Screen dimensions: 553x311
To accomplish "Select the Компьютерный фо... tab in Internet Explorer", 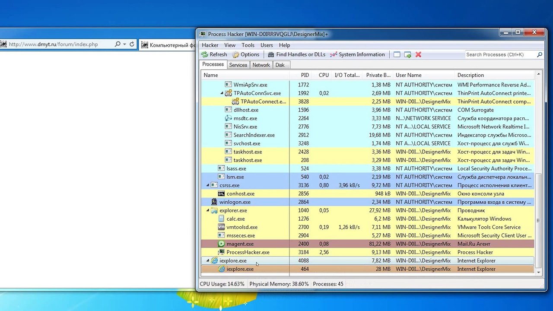I will 168,44.
